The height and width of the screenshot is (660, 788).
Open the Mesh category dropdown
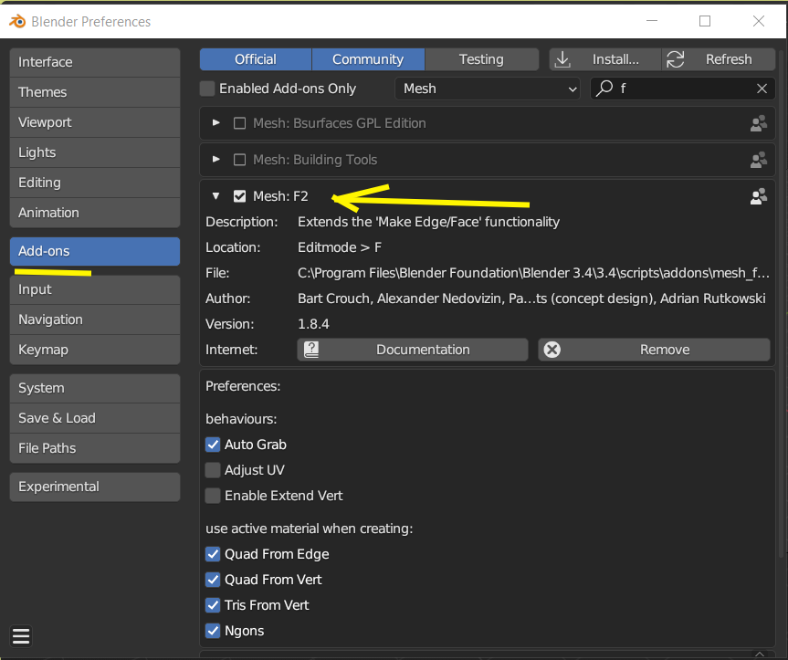coord(489,89)
